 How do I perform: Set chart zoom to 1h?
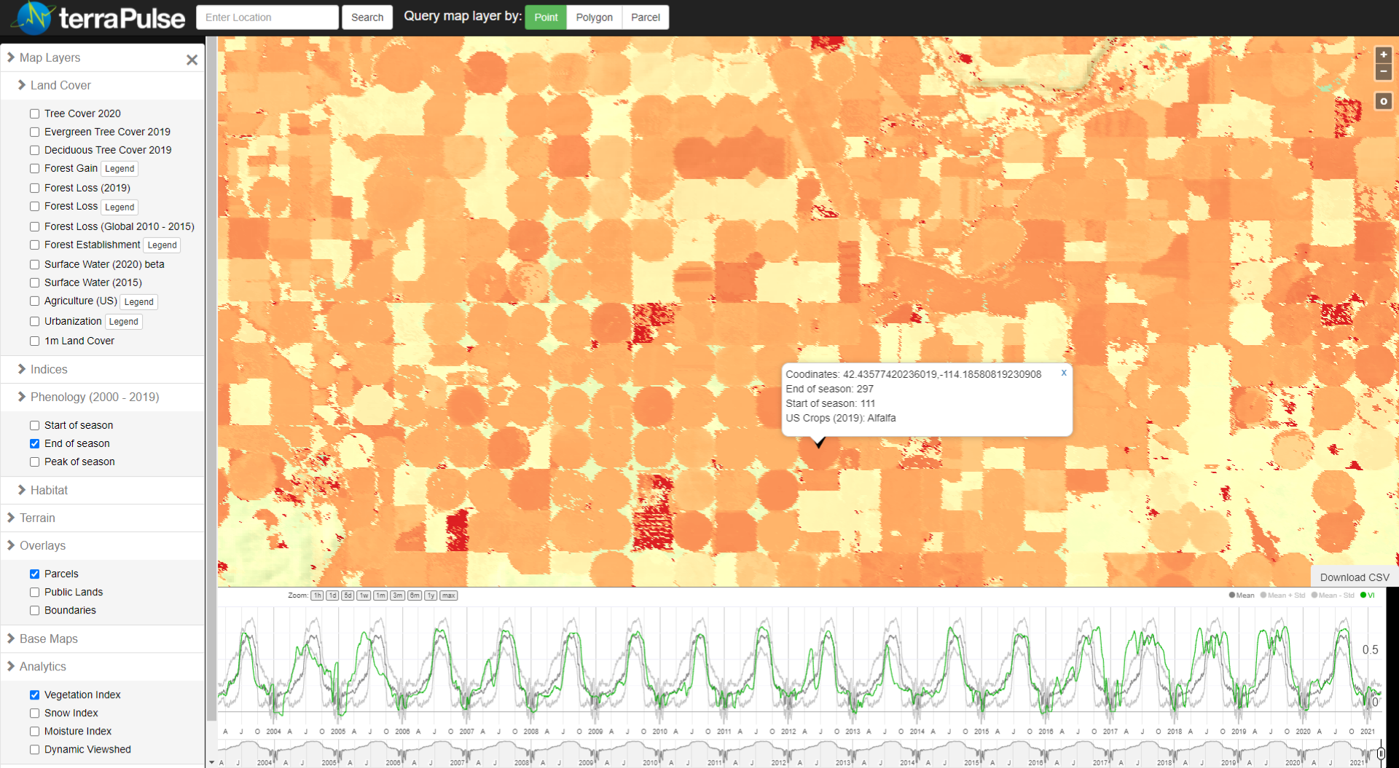coord(317,595)
